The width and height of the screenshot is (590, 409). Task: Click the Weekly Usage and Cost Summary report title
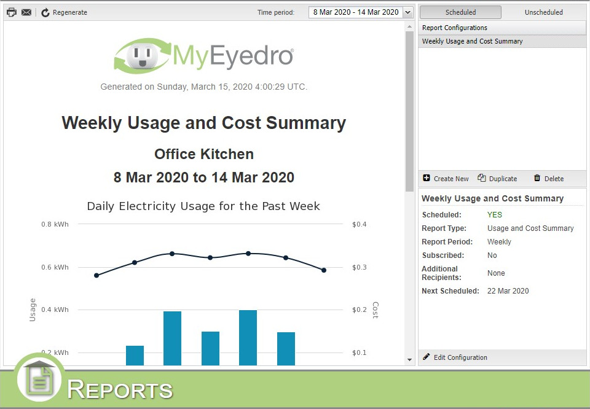(x=203, y=123)
